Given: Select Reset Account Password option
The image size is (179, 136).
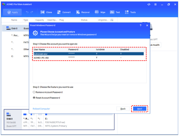Looking at the screenshot, I should 34,98.
